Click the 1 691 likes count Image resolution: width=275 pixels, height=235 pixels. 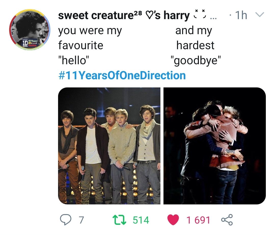point(198,220)
